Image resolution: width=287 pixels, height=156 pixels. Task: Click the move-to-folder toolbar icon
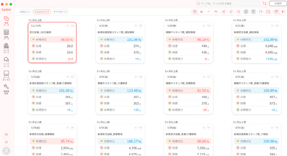pos(261,12)
